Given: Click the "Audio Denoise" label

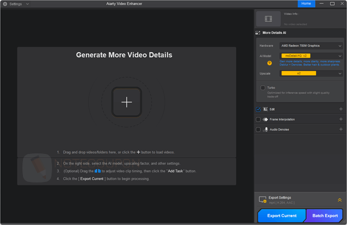Looking at the screenshot, I should tap(279, 129).
